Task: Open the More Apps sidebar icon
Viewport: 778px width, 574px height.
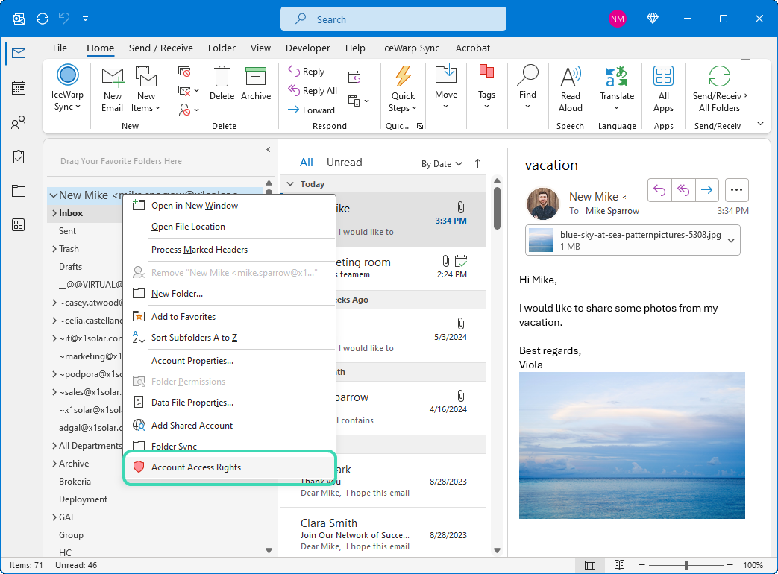Action: click(19, 225)
